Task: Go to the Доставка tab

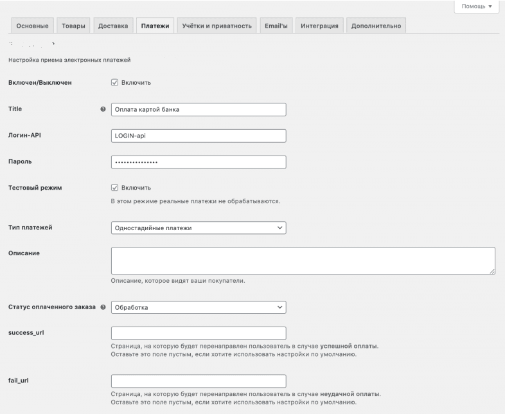Action: click(112, 25)
